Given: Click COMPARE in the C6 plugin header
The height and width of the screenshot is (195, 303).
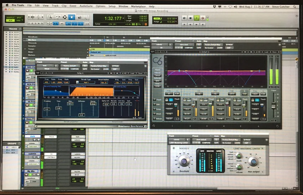Looking at the screenshot, I should pyautogui.click(x=189, y=48).
